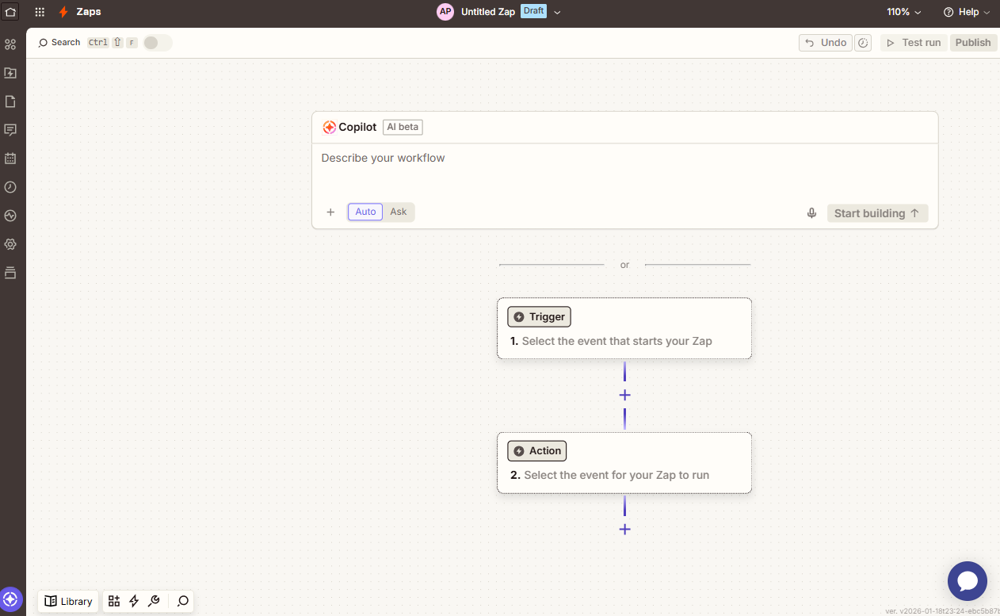Click the calendar icon in left sidebar
Viewport: 1000px width, 616px height.
click(10, 159)
